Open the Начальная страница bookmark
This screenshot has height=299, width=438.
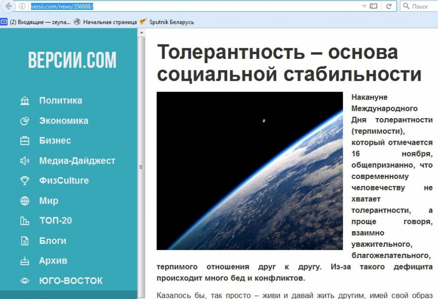coord(110,22)
